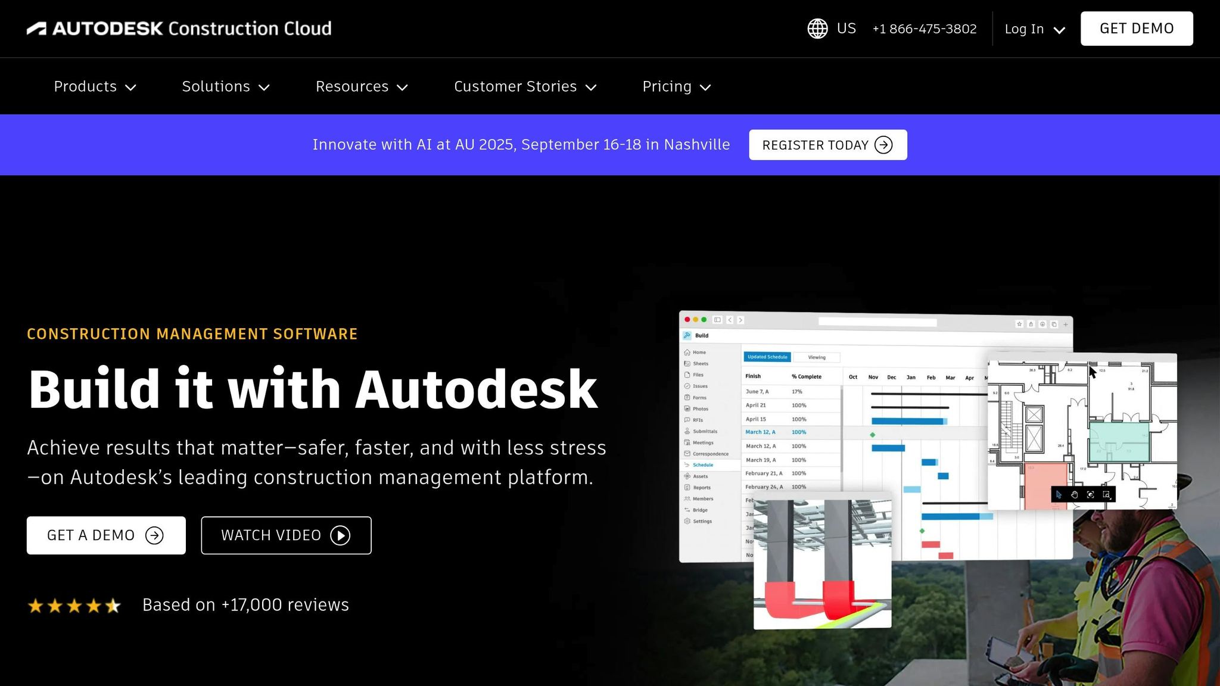Image resolution: width=1220 pixels, height=686 pixels.
Task: Select the pan hand tool on floor plan toolbar
Action: point(1075,495)
